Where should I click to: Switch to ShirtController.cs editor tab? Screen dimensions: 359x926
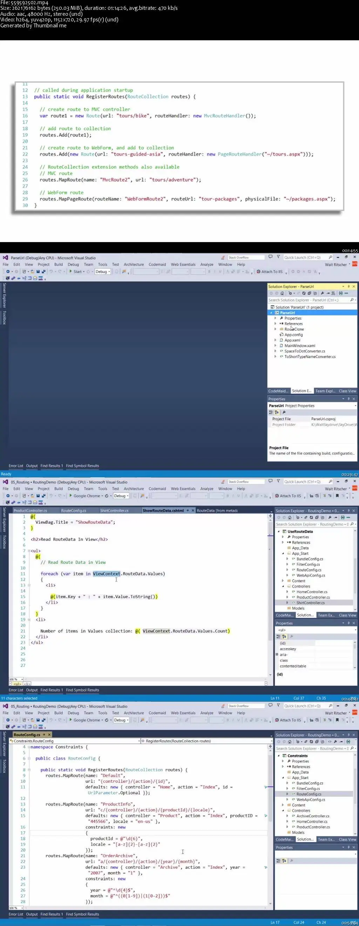tap(114, 510)
